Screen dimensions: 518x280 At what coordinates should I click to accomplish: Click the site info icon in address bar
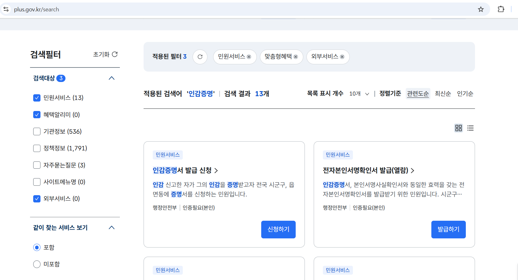(6, 9)
